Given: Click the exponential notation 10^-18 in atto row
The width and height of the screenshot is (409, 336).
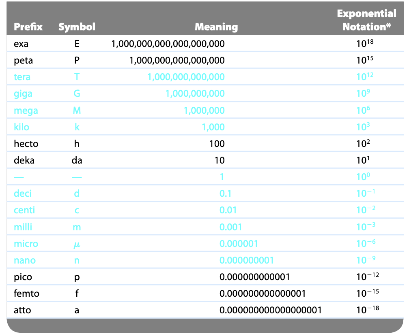Looking at the screenshot, I should coord(368,310).
